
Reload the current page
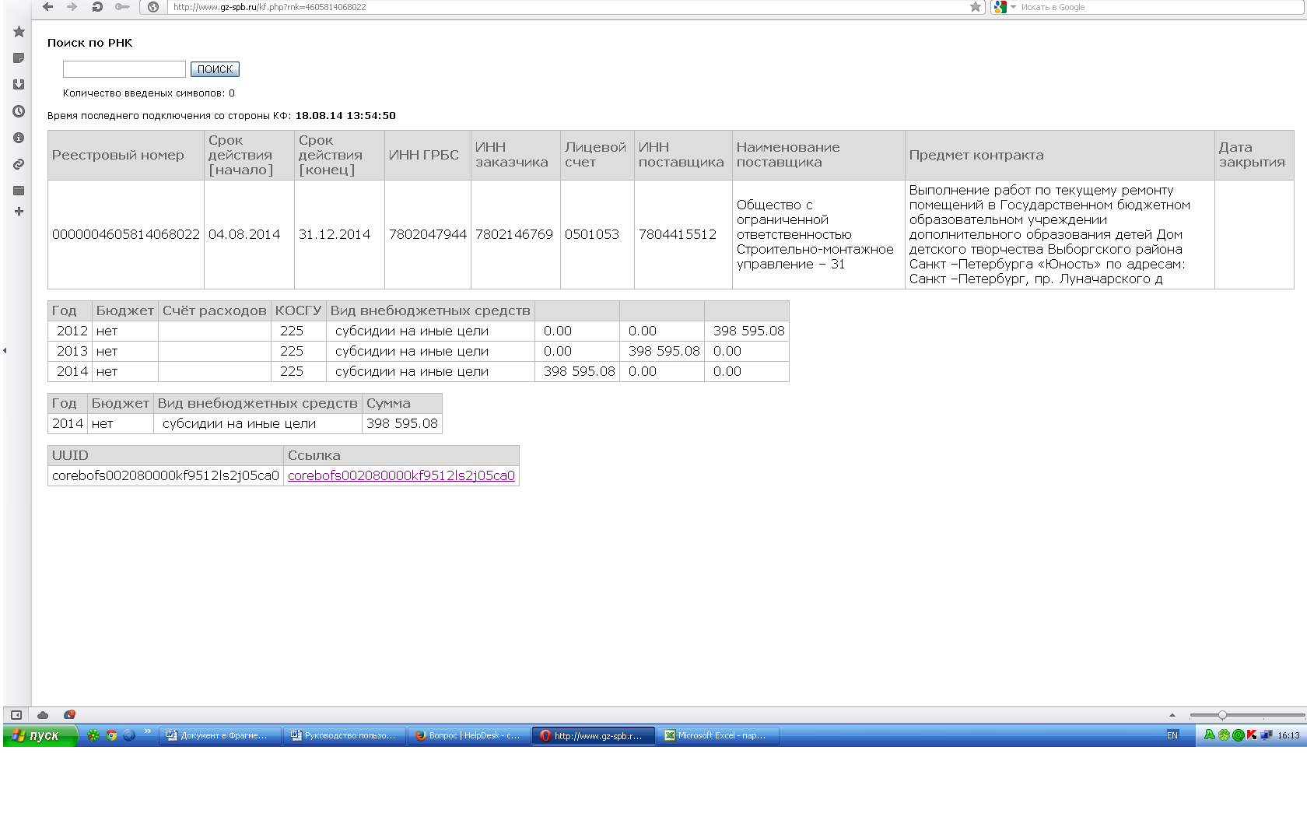point(97,7)
